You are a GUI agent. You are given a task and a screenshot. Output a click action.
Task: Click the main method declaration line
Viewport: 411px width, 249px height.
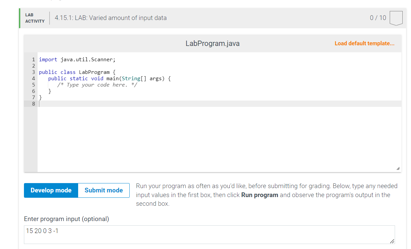tap(110, 78)
